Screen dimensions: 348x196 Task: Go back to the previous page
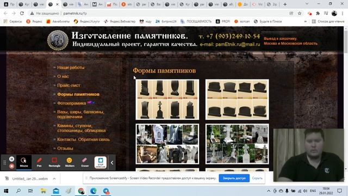point(5,13)
